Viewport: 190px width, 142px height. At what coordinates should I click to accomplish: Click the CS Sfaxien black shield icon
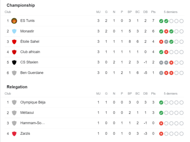pos(14,62)
